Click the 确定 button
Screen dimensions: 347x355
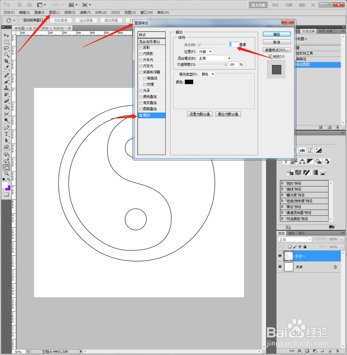(277, 34)
